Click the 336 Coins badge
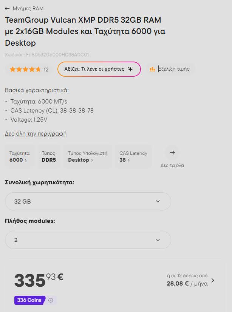The width and height of the screenshot is (232, 312). (x=29, y=300)
